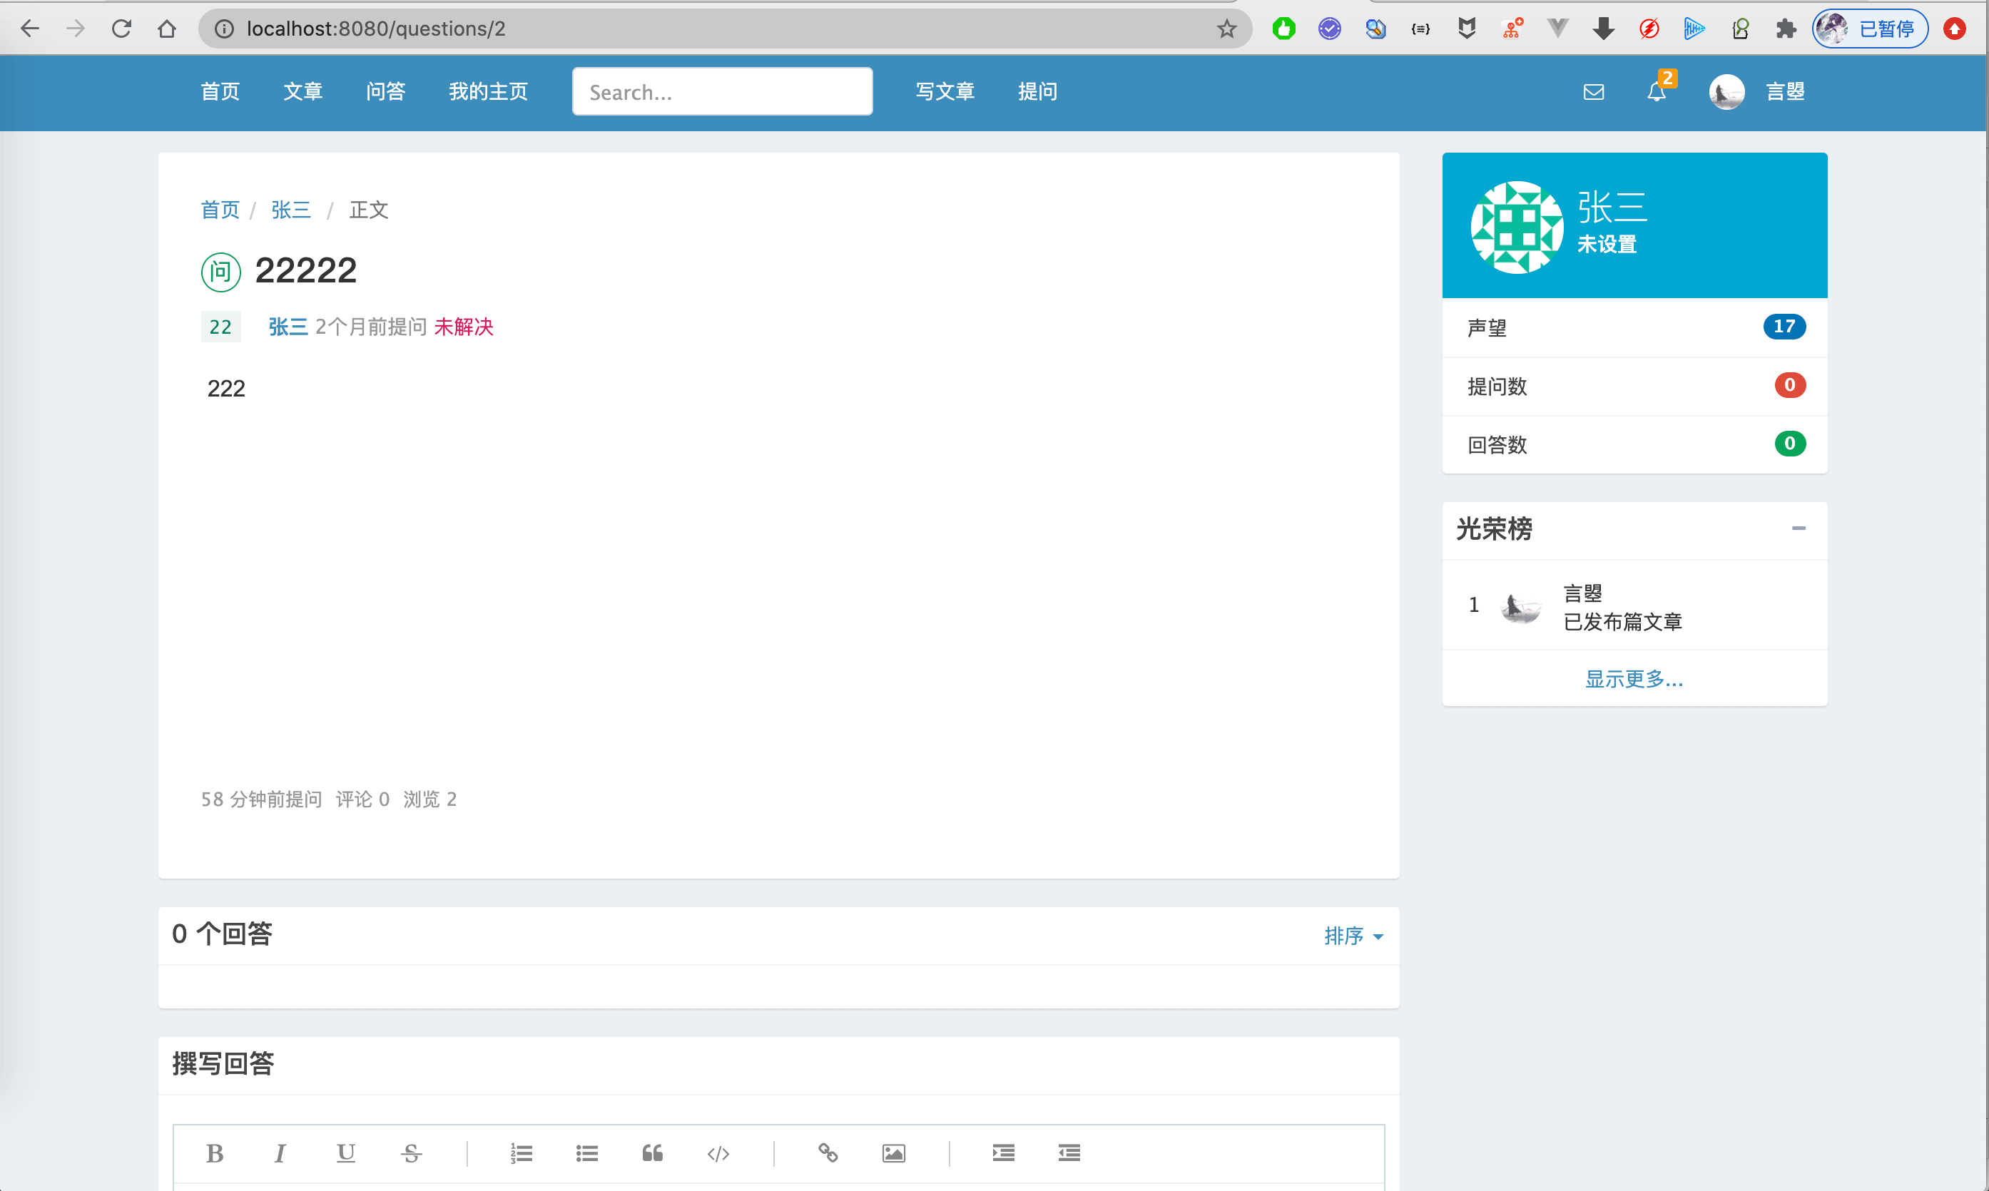Apply strikethrough formatting

410,1153
